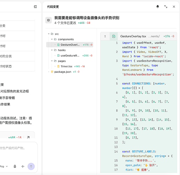Click the GestureOverlay.tsx file status icon

point(113,36)
